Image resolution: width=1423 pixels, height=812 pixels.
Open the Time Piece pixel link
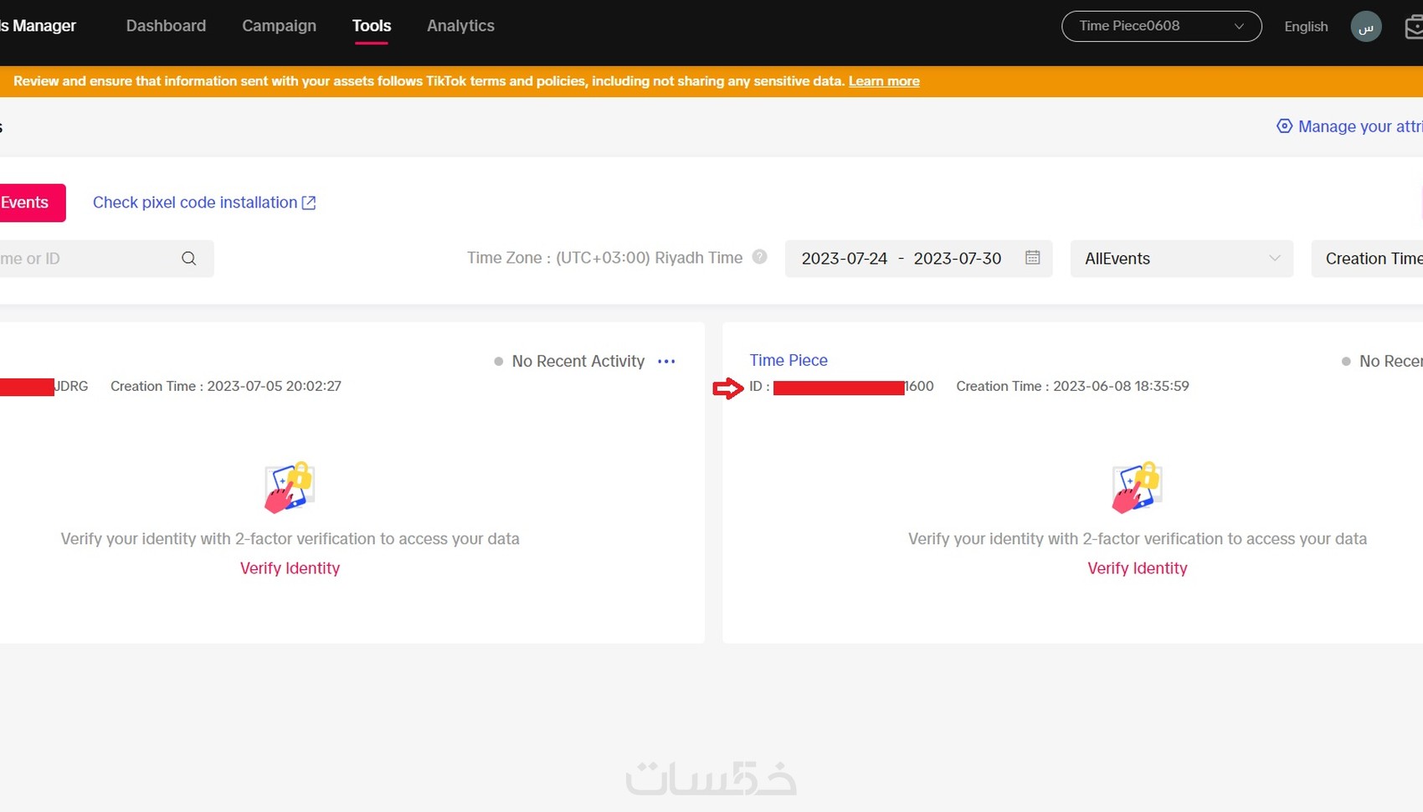point(789,360)
